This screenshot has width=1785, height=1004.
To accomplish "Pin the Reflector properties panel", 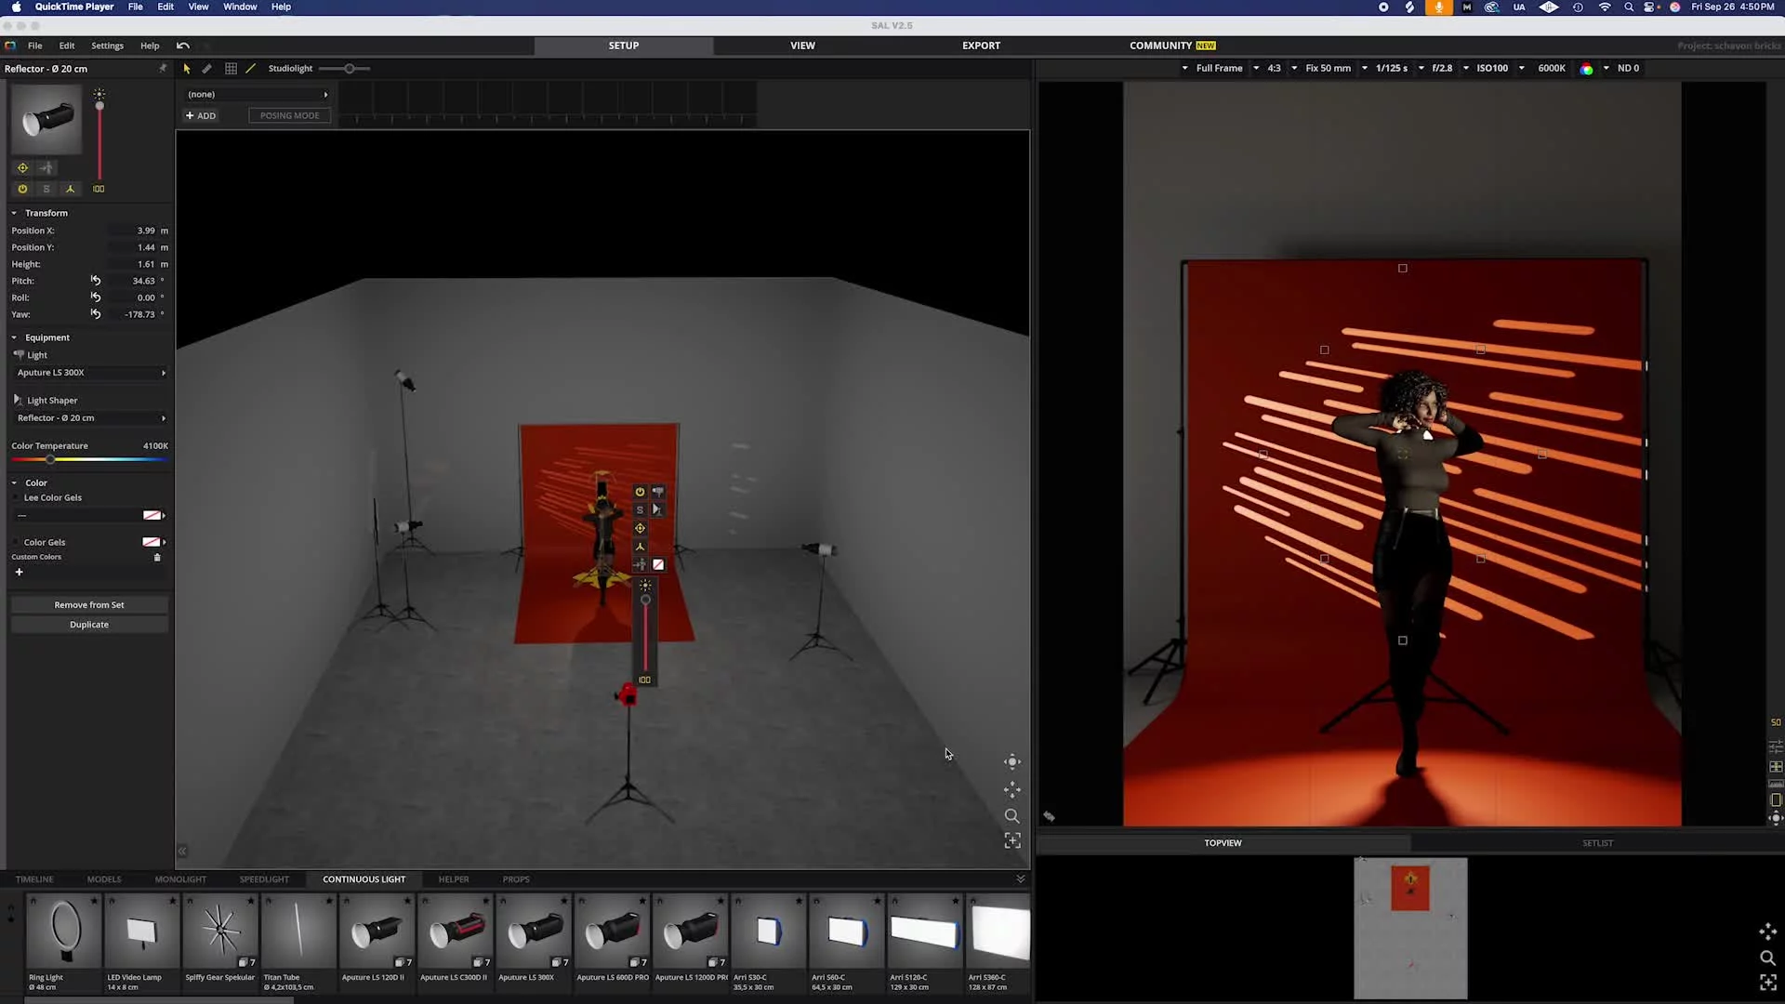I will pos(163,68).
